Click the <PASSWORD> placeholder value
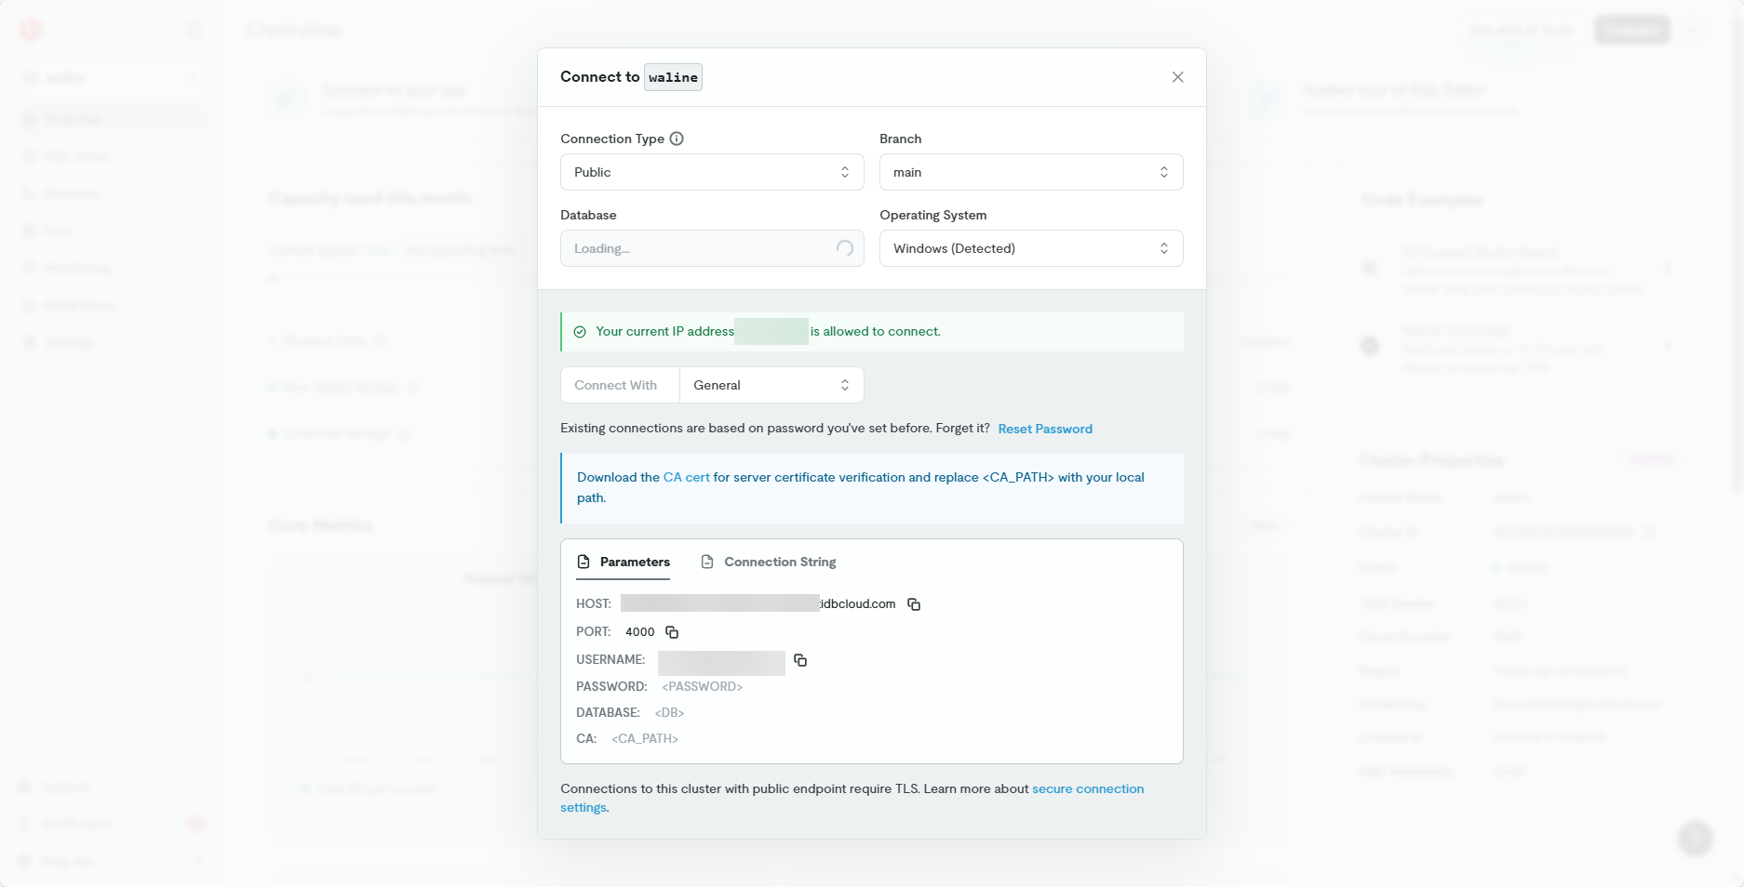 pyautogui.click(x=702, y=686)
